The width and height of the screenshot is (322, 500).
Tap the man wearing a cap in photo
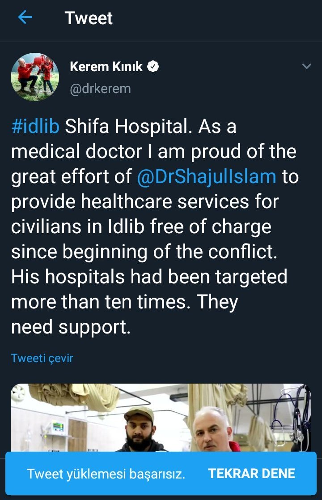[x=140, y=429]
